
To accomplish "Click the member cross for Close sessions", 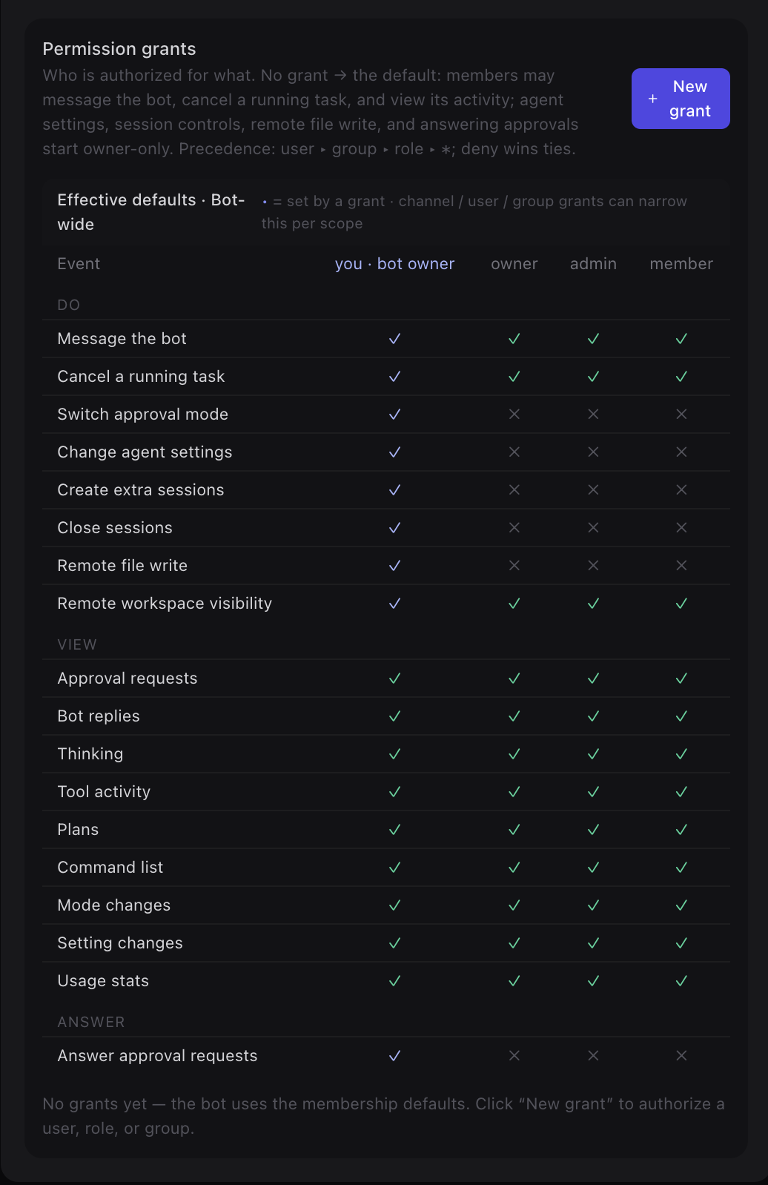I will 681,528.
